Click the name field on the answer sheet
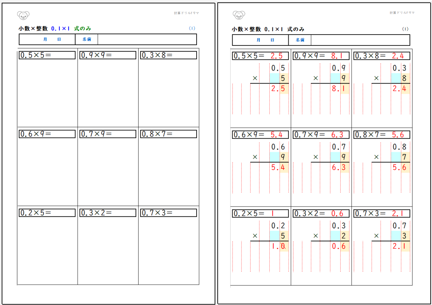Screen dimensions: 432x305 coord(360,40)
